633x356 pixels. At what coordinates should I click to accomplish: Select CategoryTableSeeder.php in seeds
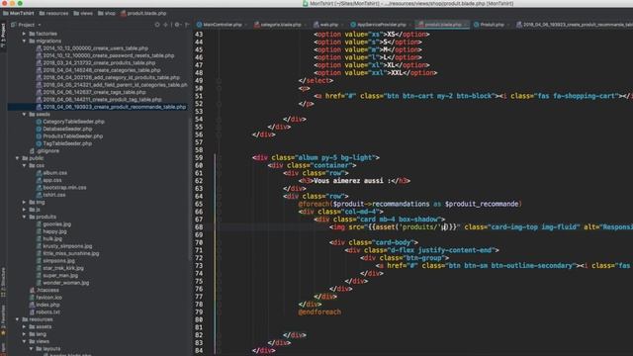[x=70, y=122]
